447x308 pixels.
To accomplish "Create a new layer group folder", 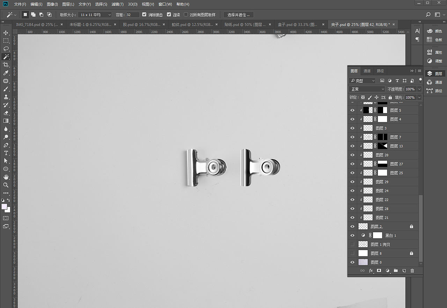I will point(396,271).
